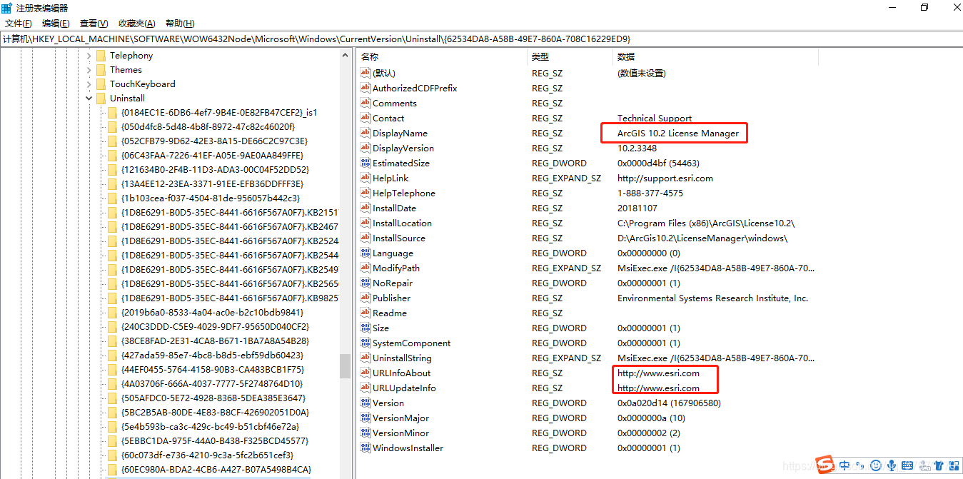
Task: Select the key ending in .KB2467
Action: click(229, 227)
